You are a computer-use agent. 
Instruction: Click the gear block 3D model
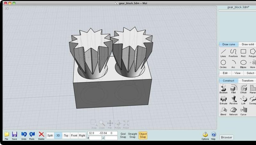[111, 68]
